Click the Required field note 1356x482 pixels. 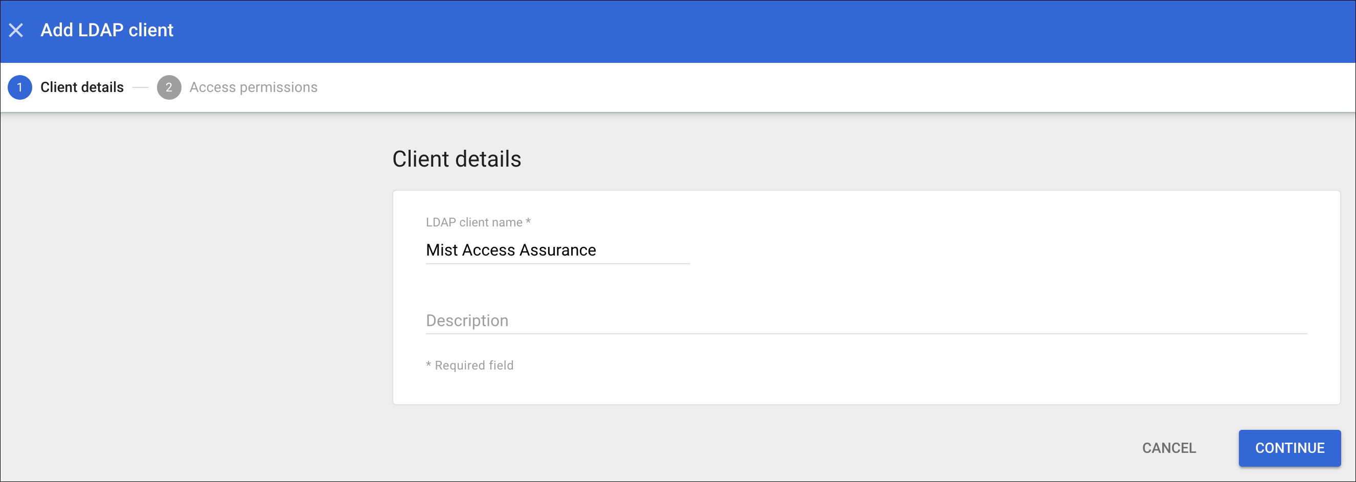[469, 365]
